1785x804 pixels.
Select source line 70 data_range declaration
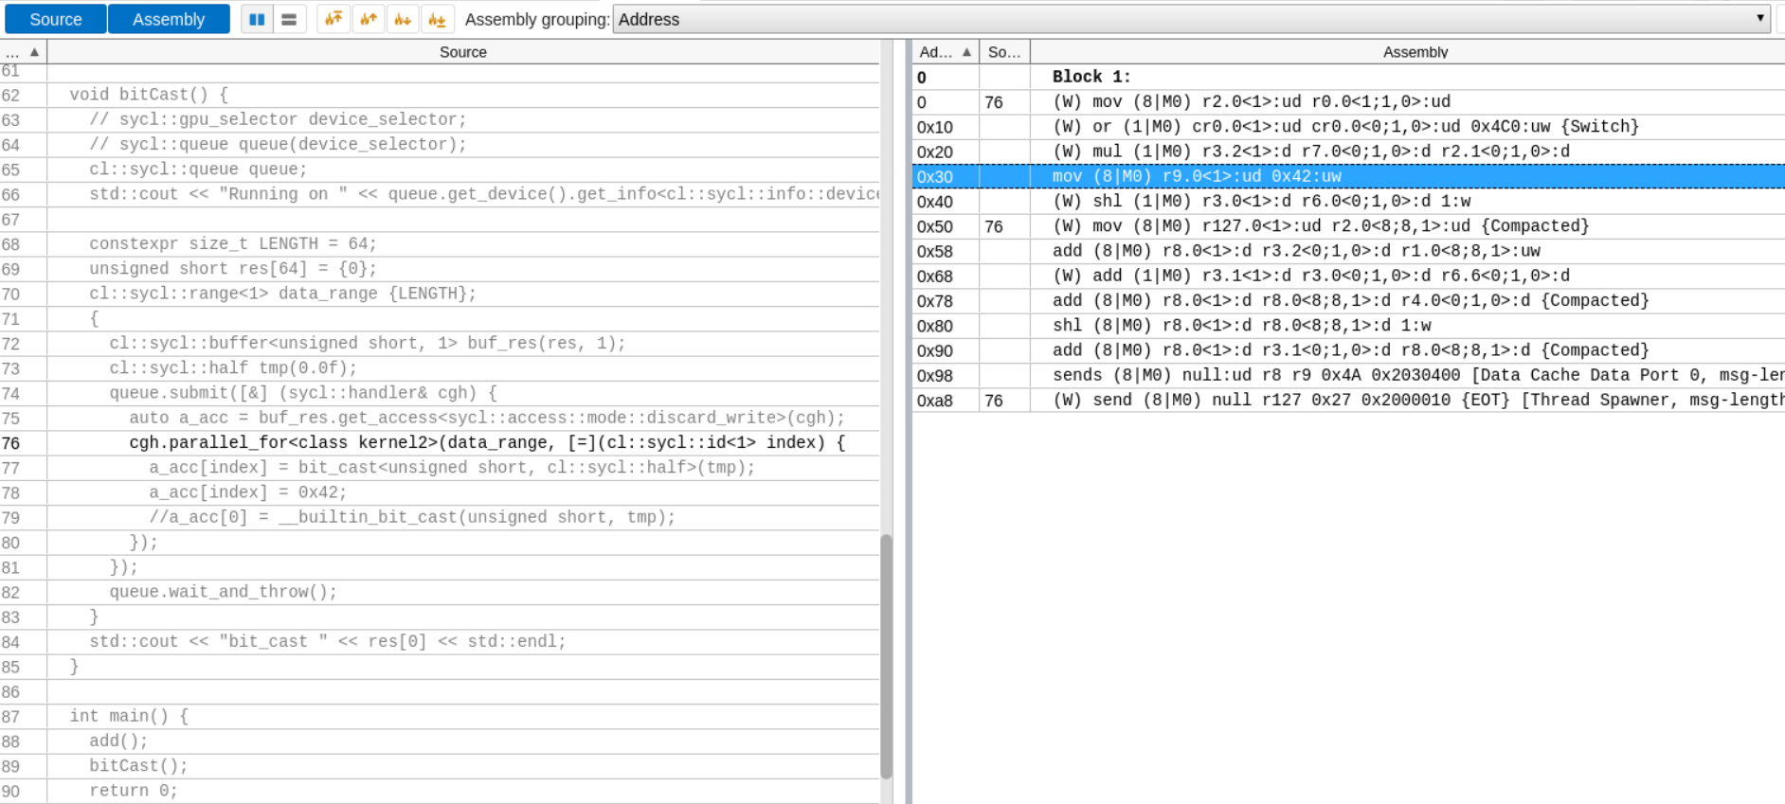[x=440, y=294]
